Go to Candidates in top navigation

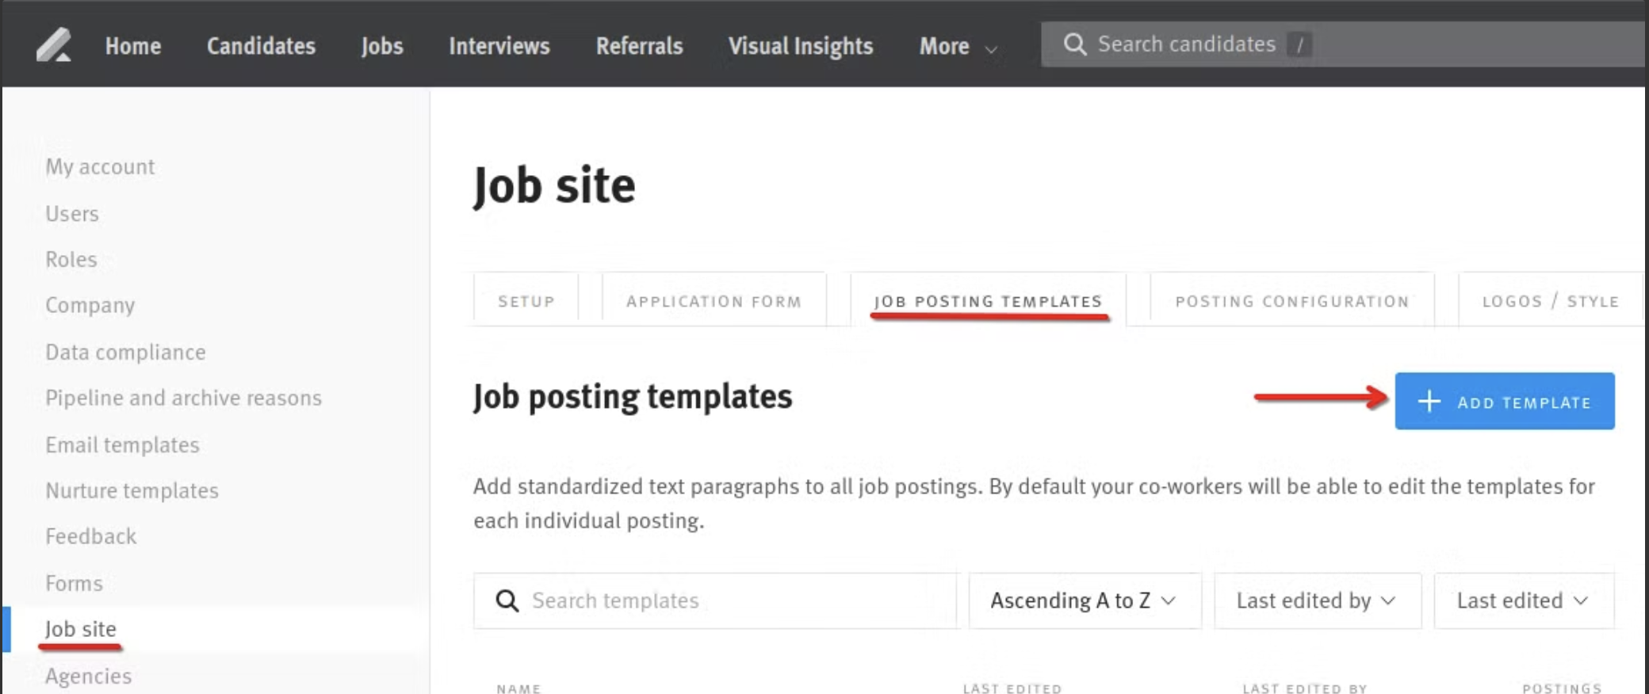pyautogui.click(x=261, y=46)
